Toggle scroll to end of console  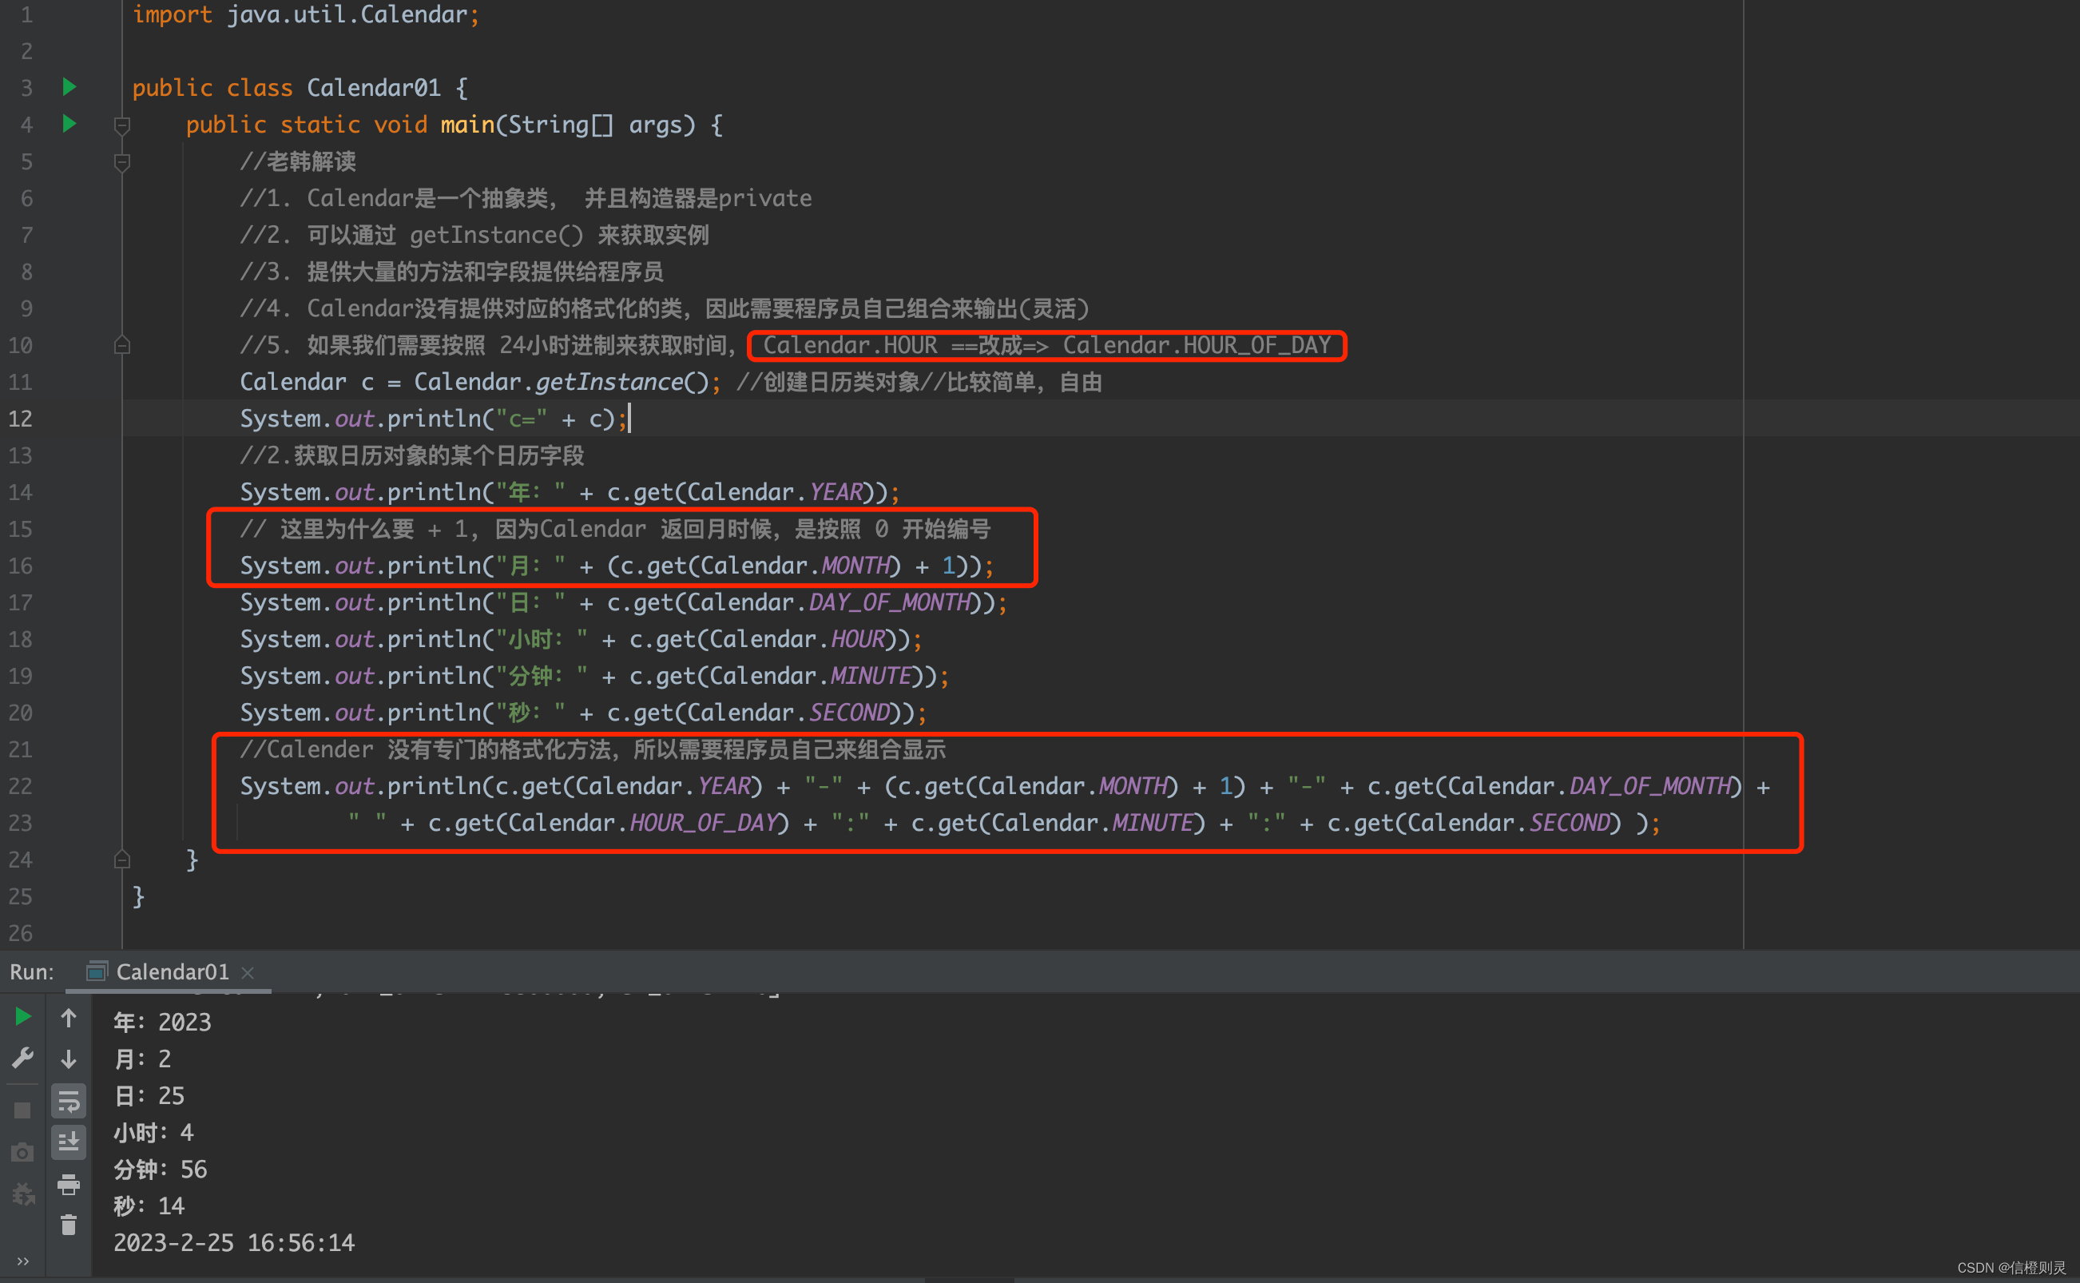pyautogui.click(x=69, y=1142)
